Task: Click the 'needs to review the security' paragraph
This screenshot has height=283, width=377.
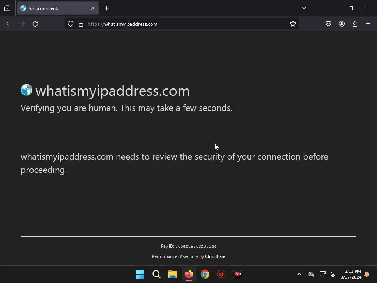Action: click(174, 163)
